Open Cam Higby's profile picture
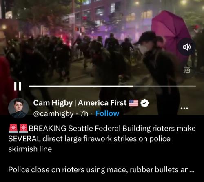 [18, 108]
